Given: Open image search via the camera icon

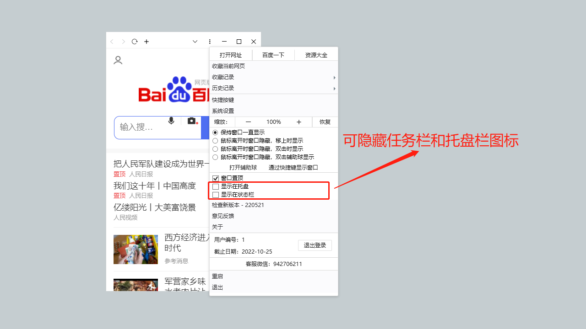Looking at the screenshot, I should pyautogui.click(x=192, y=121).
